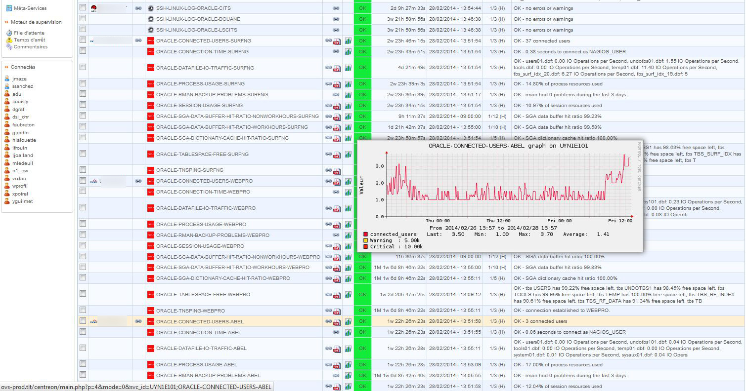
Task: Collapse the Connectés users panel
Action: click(x=6, y=67)
